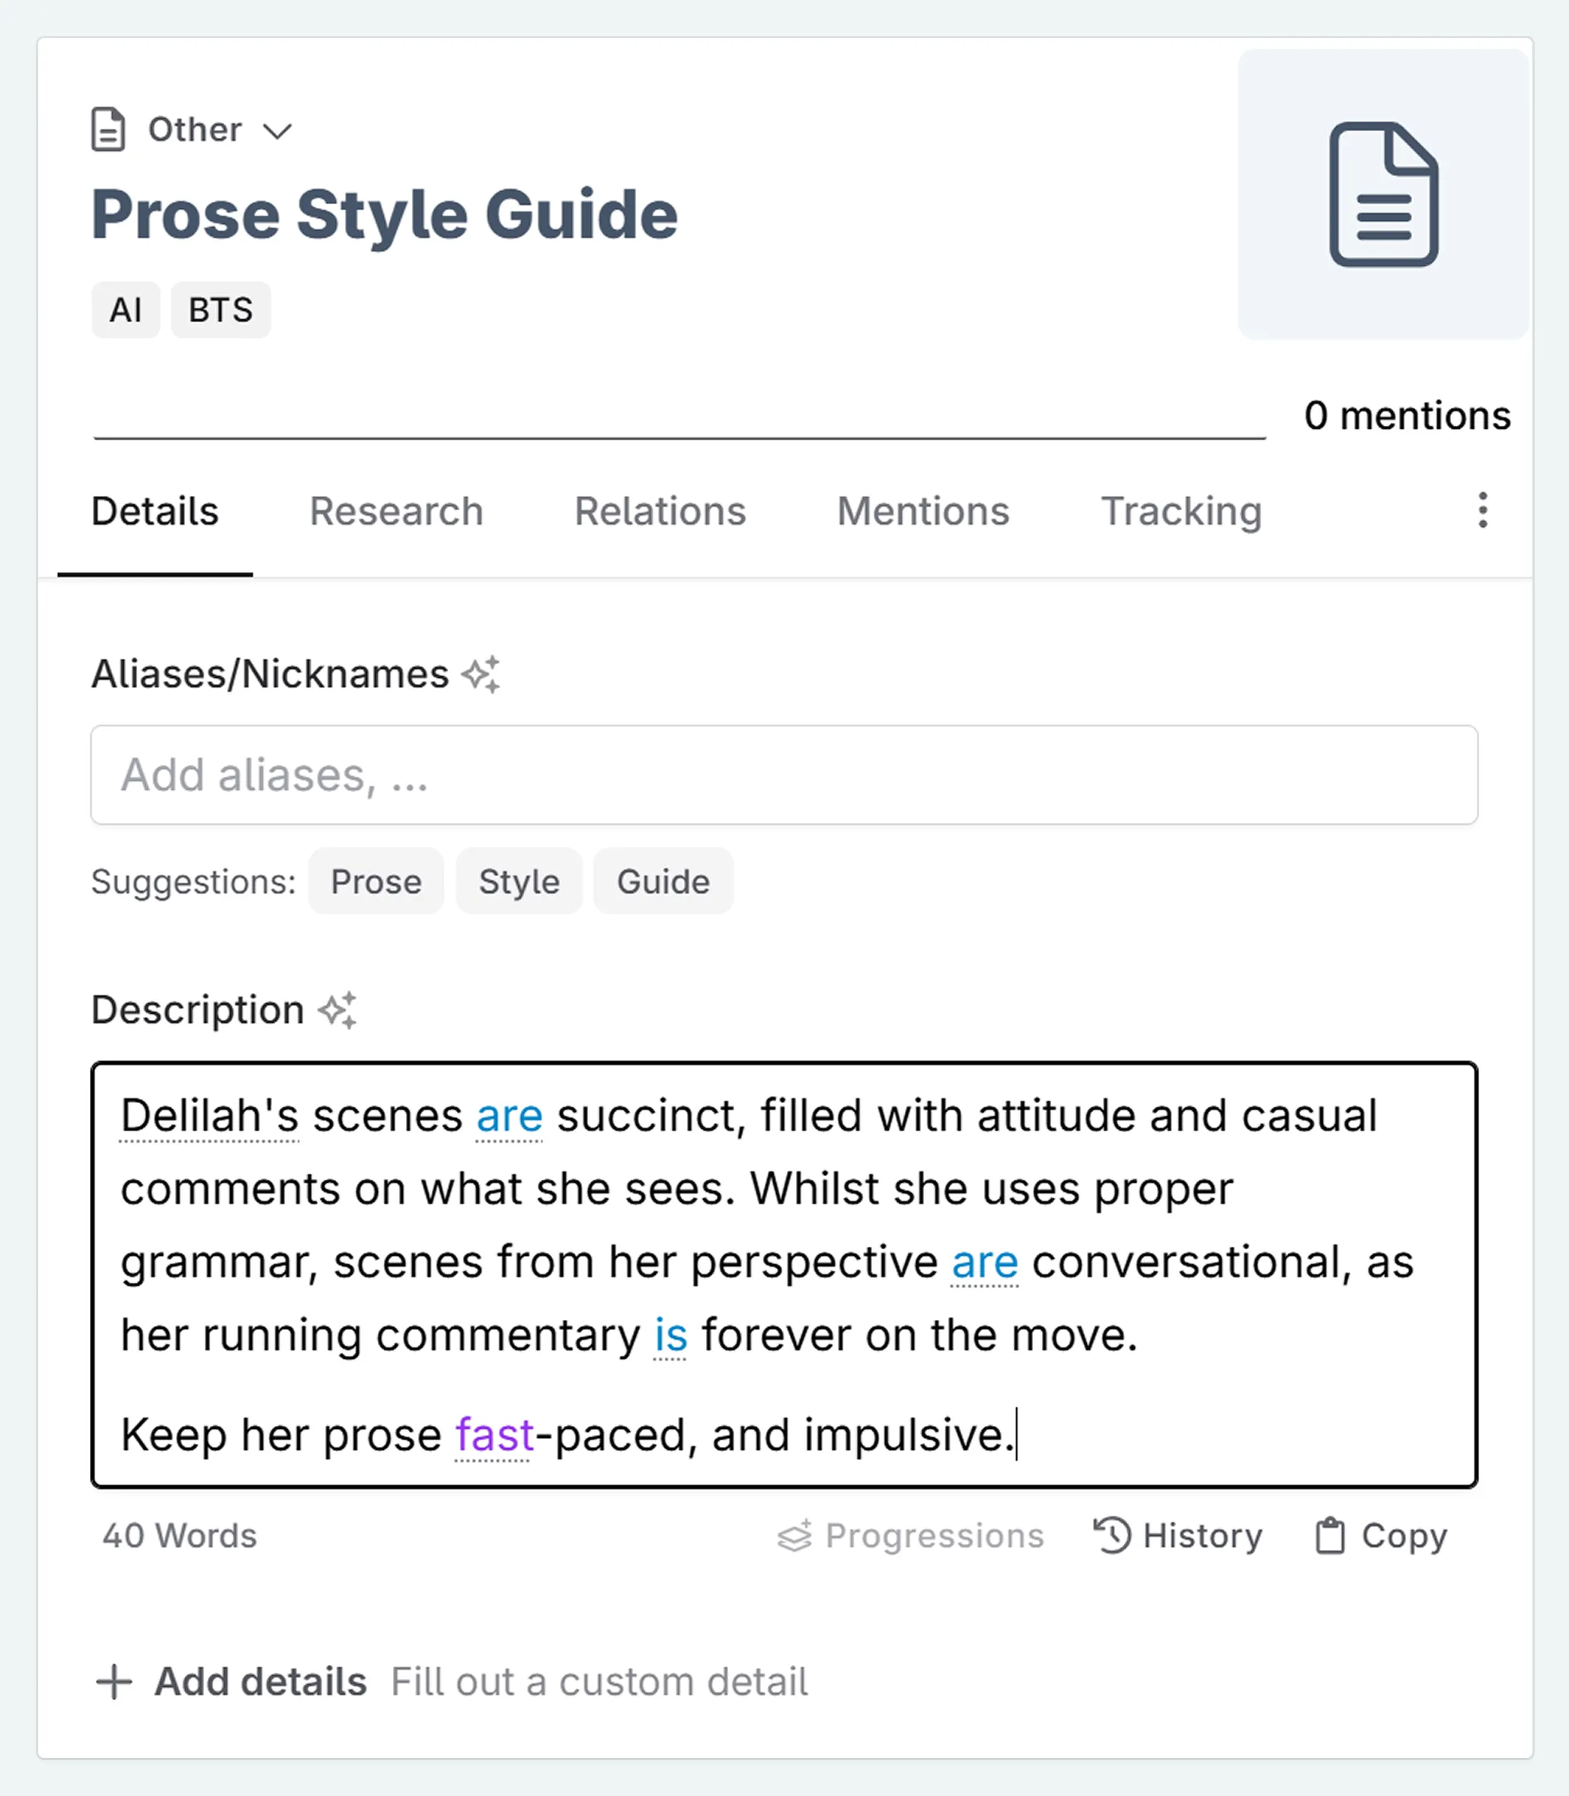This screenshot has width=1569, height=1796.
Task: Add the Prose suggestion as an alias
Action: pyautogui.click(x=375, y=882)
